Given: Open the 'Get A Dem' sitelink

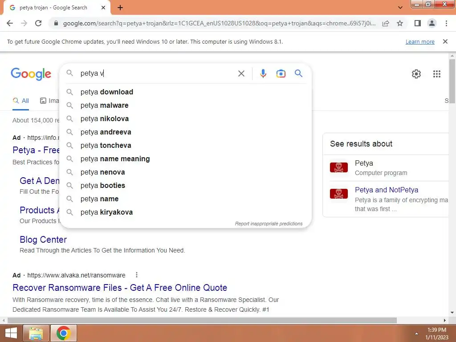Looking at the screenshot, I should tap(40, 181).
